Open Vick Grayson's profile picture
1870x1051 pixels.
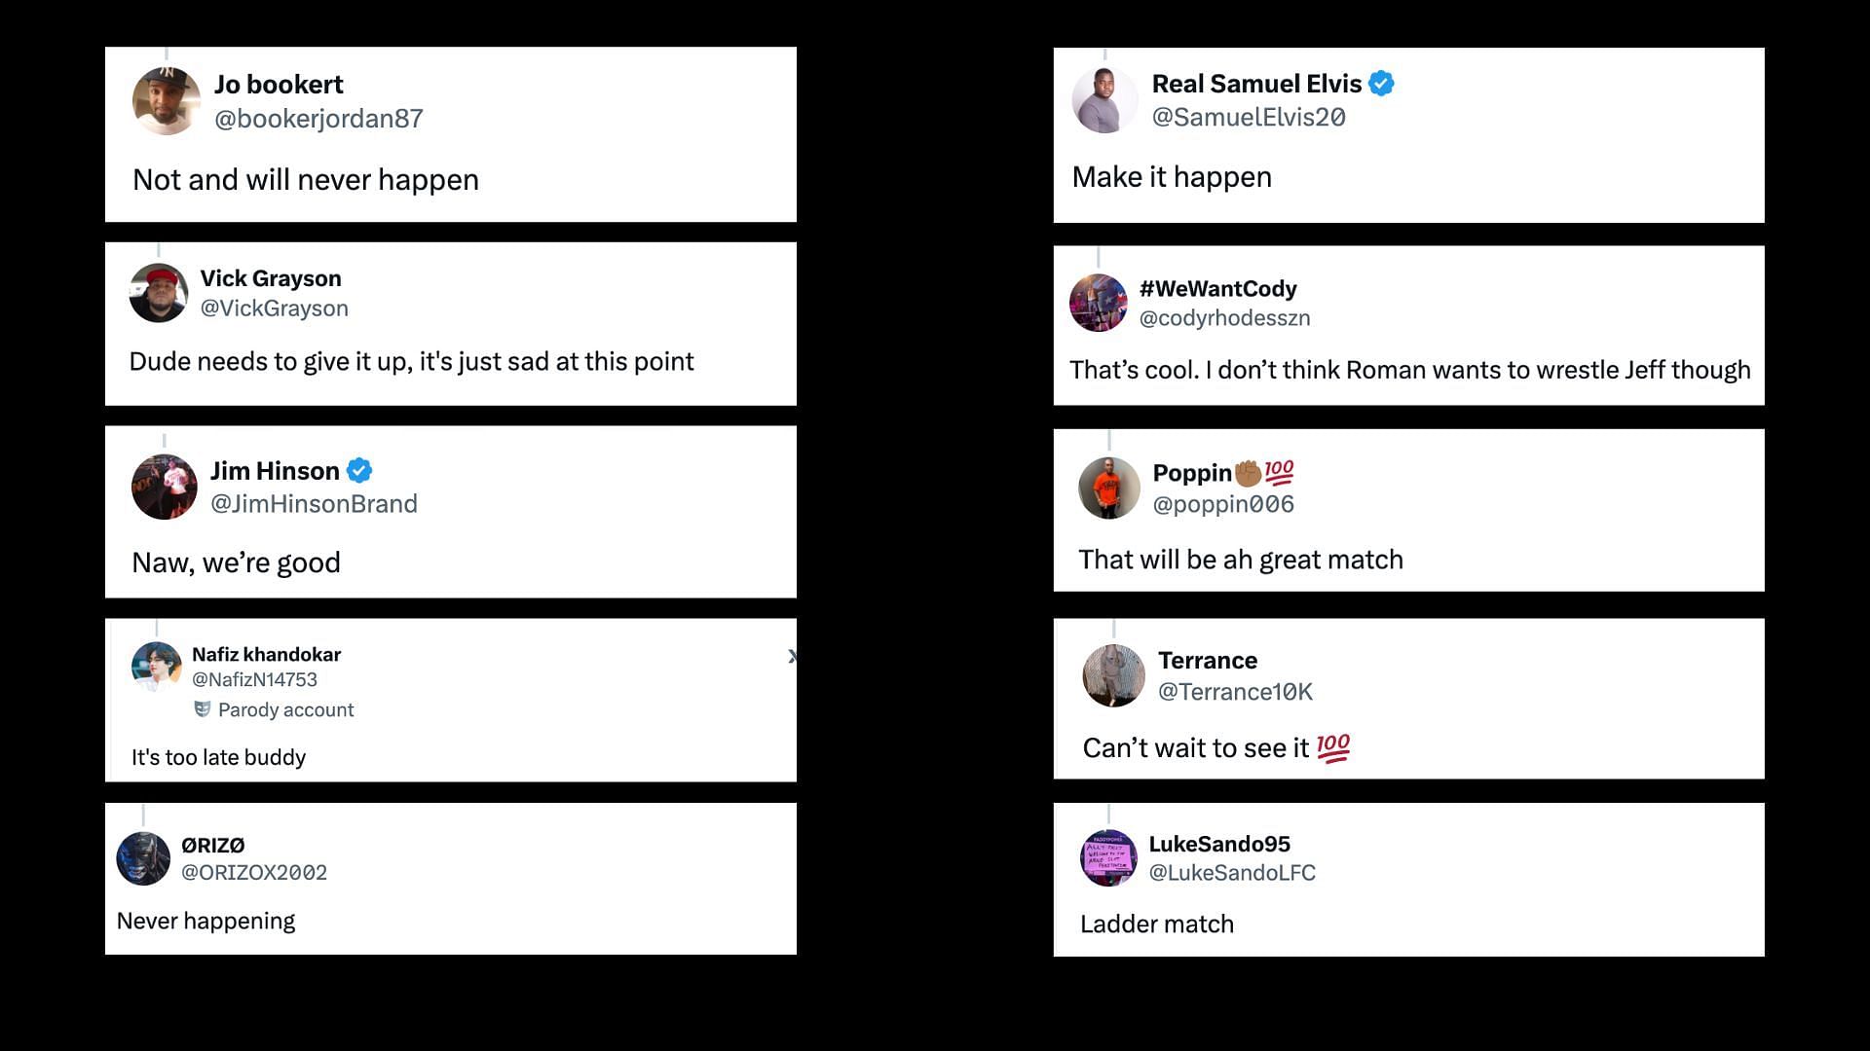click(159, 293)
